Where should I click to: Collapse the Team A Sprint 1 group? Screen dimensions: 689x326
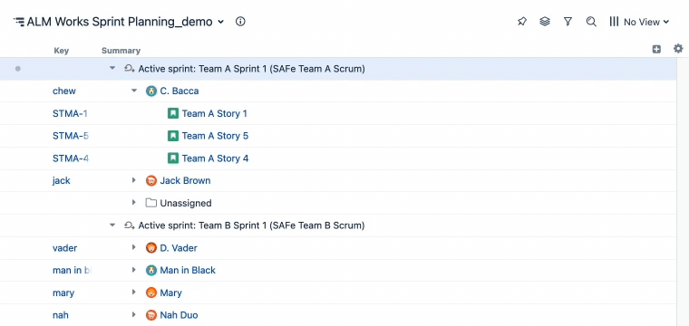pyautogui.click(x=112, y=69)
